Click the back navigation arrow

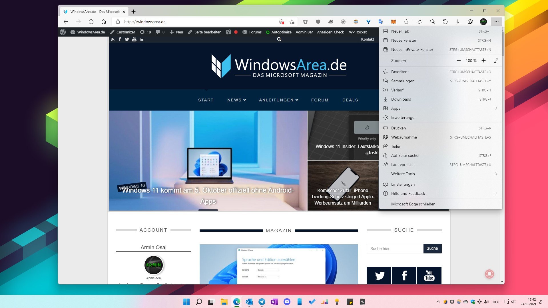(x=66, y=22)
